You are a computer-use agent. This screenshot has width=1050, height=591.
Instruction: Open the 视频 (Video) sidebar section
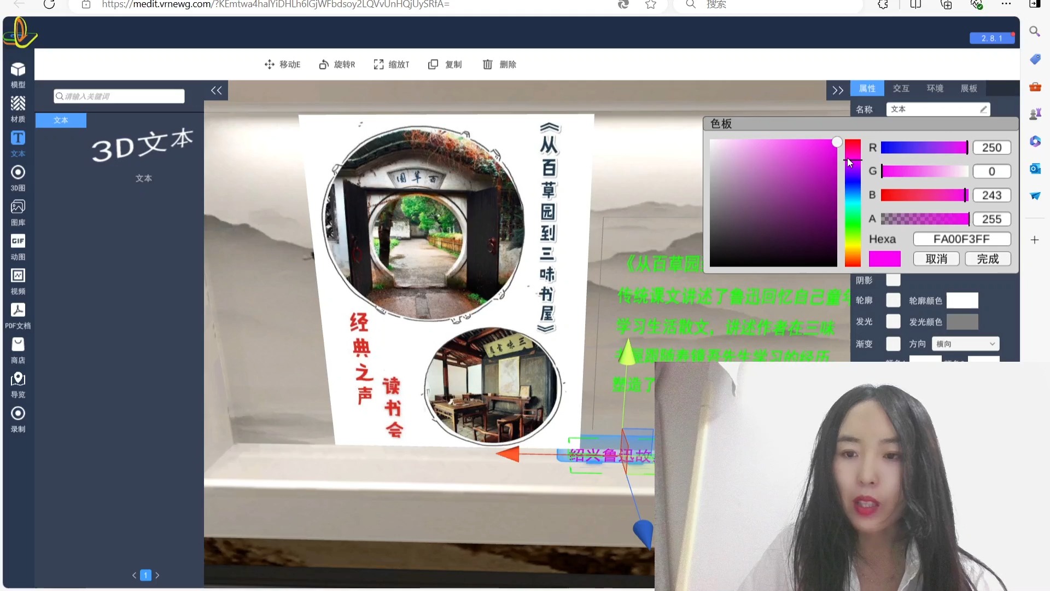[x=18, y=282]
